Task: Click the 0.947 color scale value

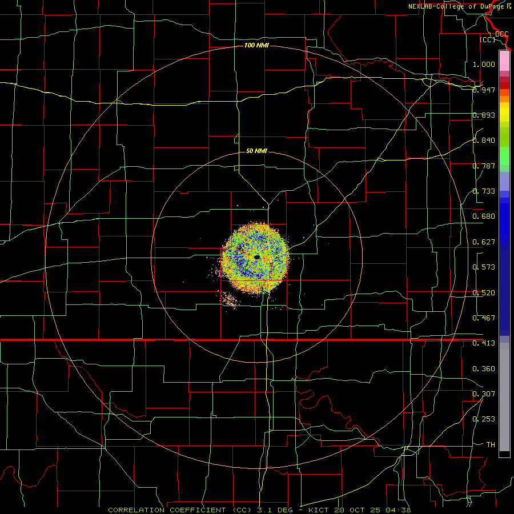Action: tap(484, 90)
